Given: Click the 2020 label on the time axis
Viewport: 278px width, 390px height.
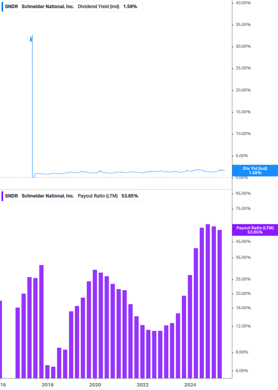Looking at the screenshot, I should (95, 385).
